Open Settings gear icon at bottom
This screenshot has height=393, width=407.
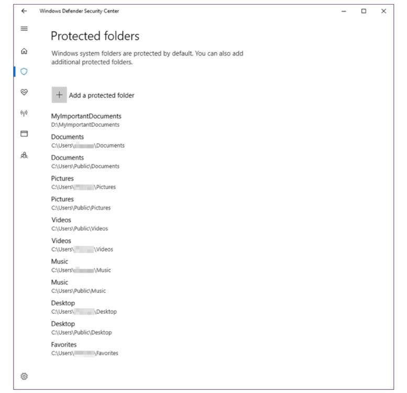(24, 376)
